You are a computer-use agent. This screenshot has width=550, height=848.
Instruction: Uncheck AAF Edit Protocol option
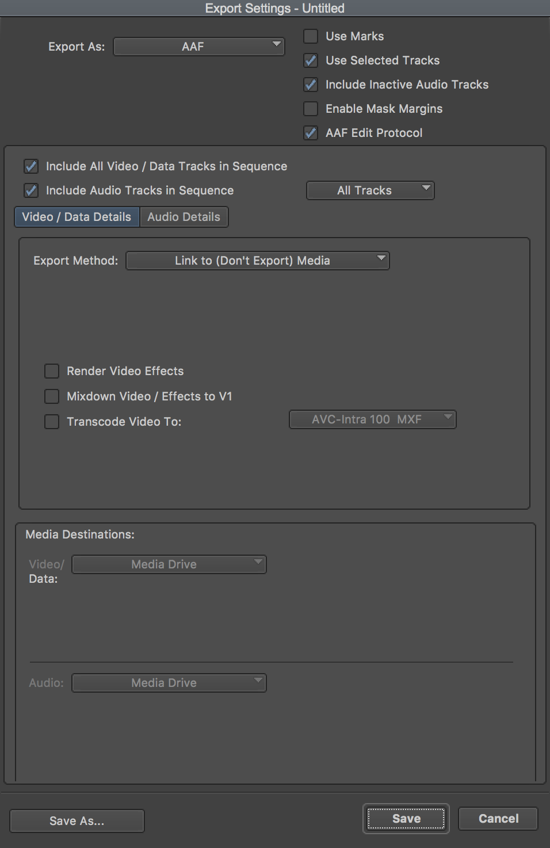pyautogui.click(x=311, y=133)
